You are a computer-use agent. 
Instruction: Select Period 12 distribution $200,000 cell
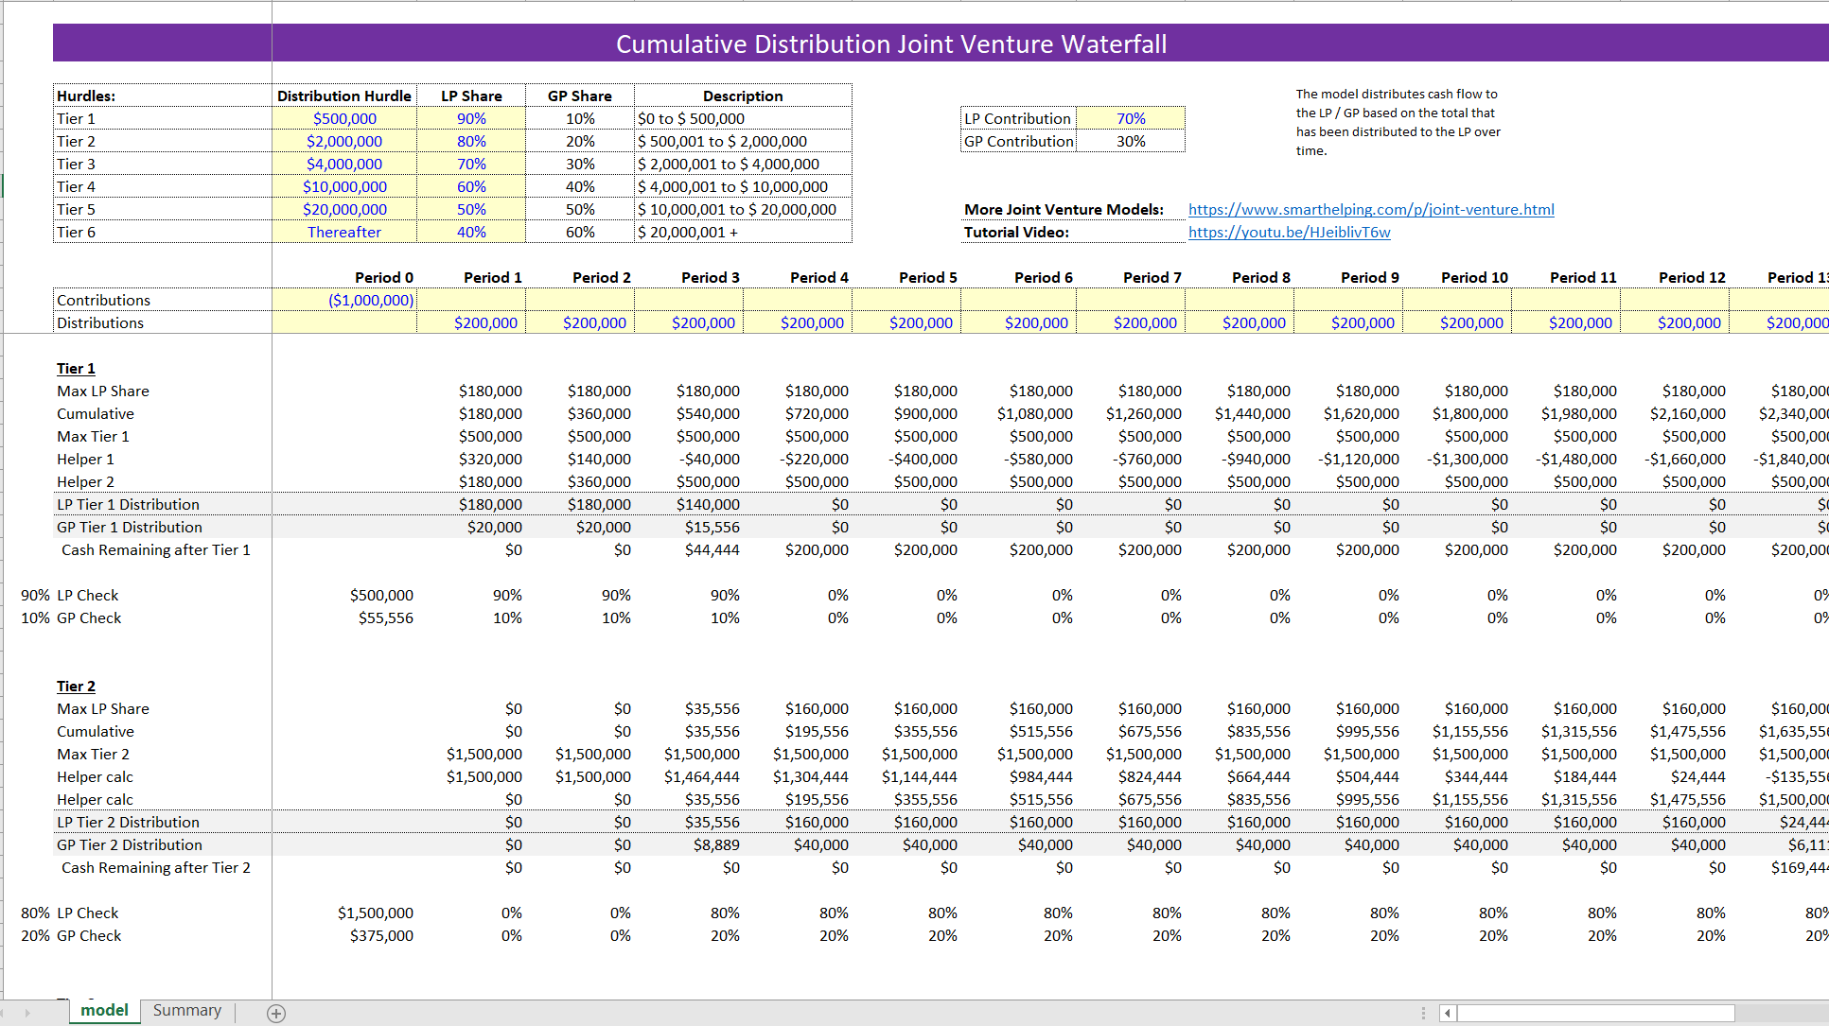pos(1675,322)
